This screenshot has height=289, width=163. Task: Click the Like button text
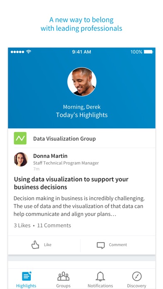tap(48, 245)
